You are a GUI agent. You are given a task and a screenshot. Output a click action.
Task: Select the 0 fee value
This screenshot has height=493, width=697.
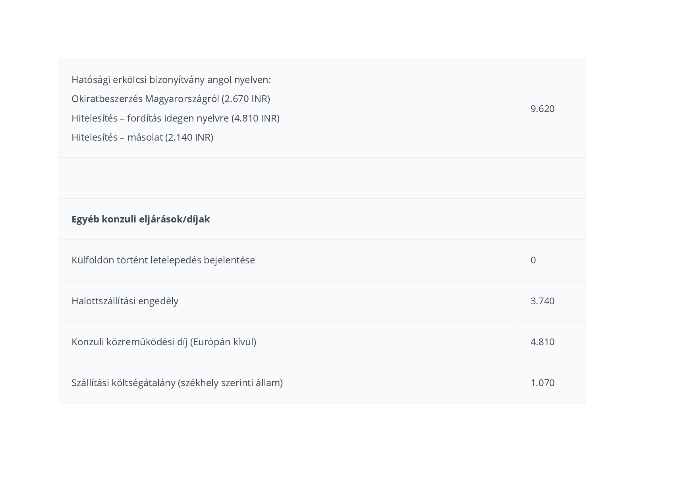[533, 260]
